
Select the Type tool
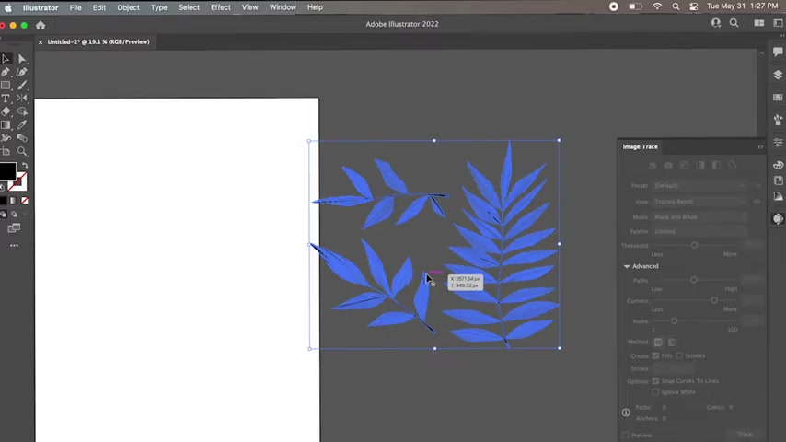tap(6, 99)
